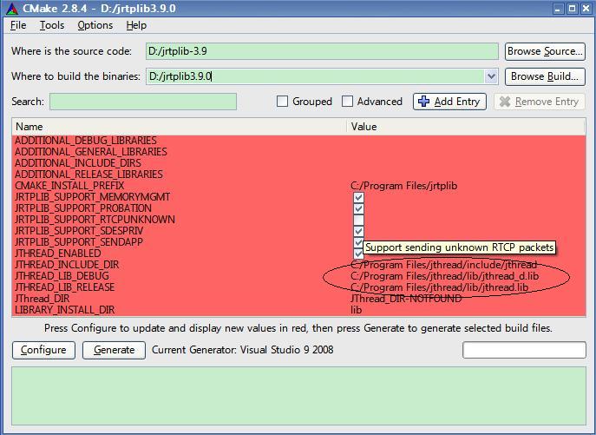
Task: Edit the lib value of LIBRARY_INSTALL_DIR
Action: [357, 310]
